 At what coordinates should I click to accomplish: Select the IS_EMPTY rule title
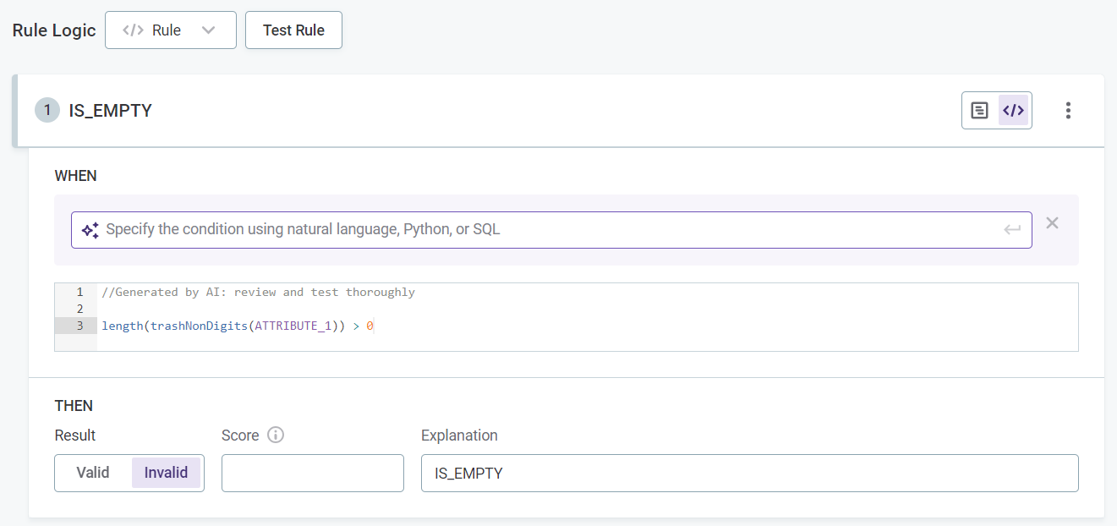click(x=110, y=111)
